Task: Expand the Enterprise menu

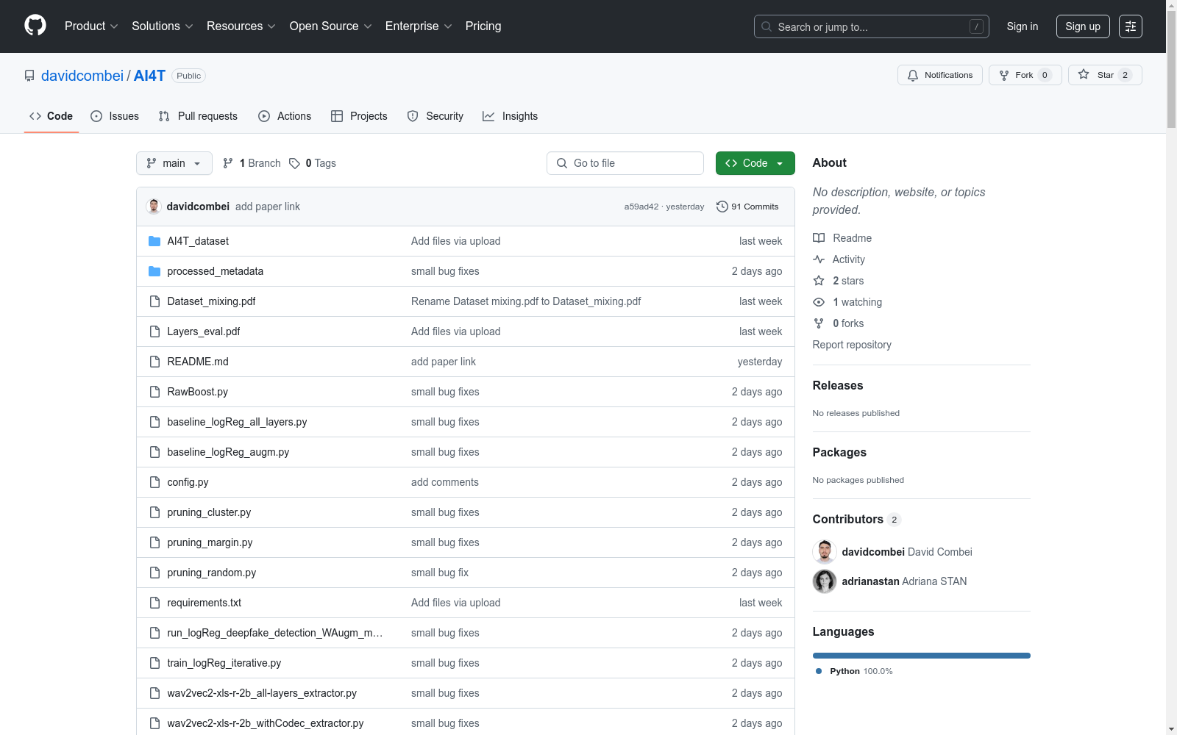Action: (419, 26)
